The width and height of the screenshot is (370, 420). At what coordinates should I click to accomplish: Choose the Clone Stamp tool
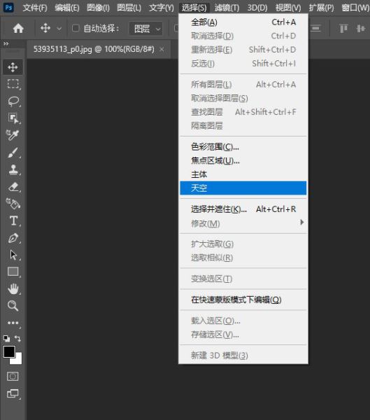click(13, 169)
